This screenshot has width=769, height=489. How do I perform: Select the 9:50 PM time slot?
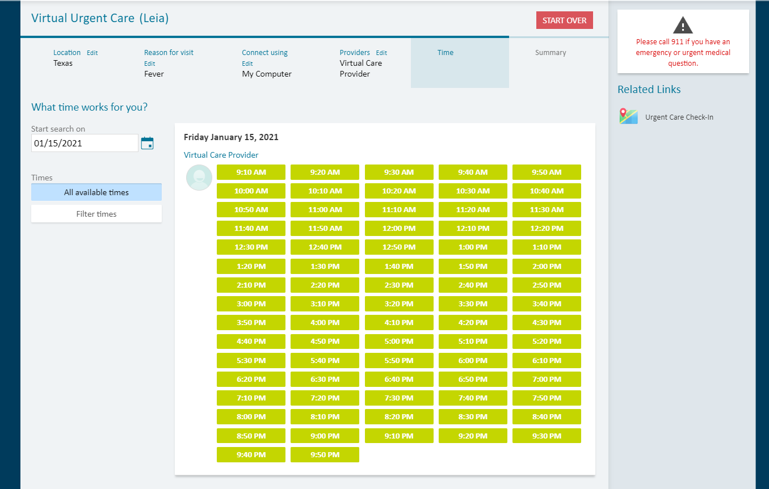(325, 454)
